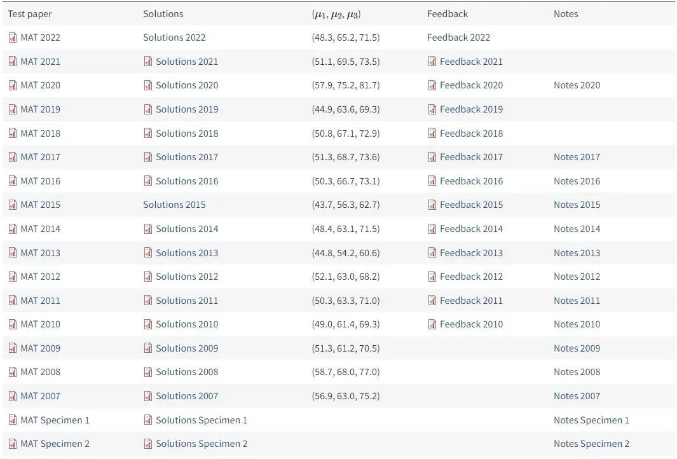Click PDF icon next to Solutions 2021
Image resolution: width=677 pixels, height=459 pixels.
(148, 62)
